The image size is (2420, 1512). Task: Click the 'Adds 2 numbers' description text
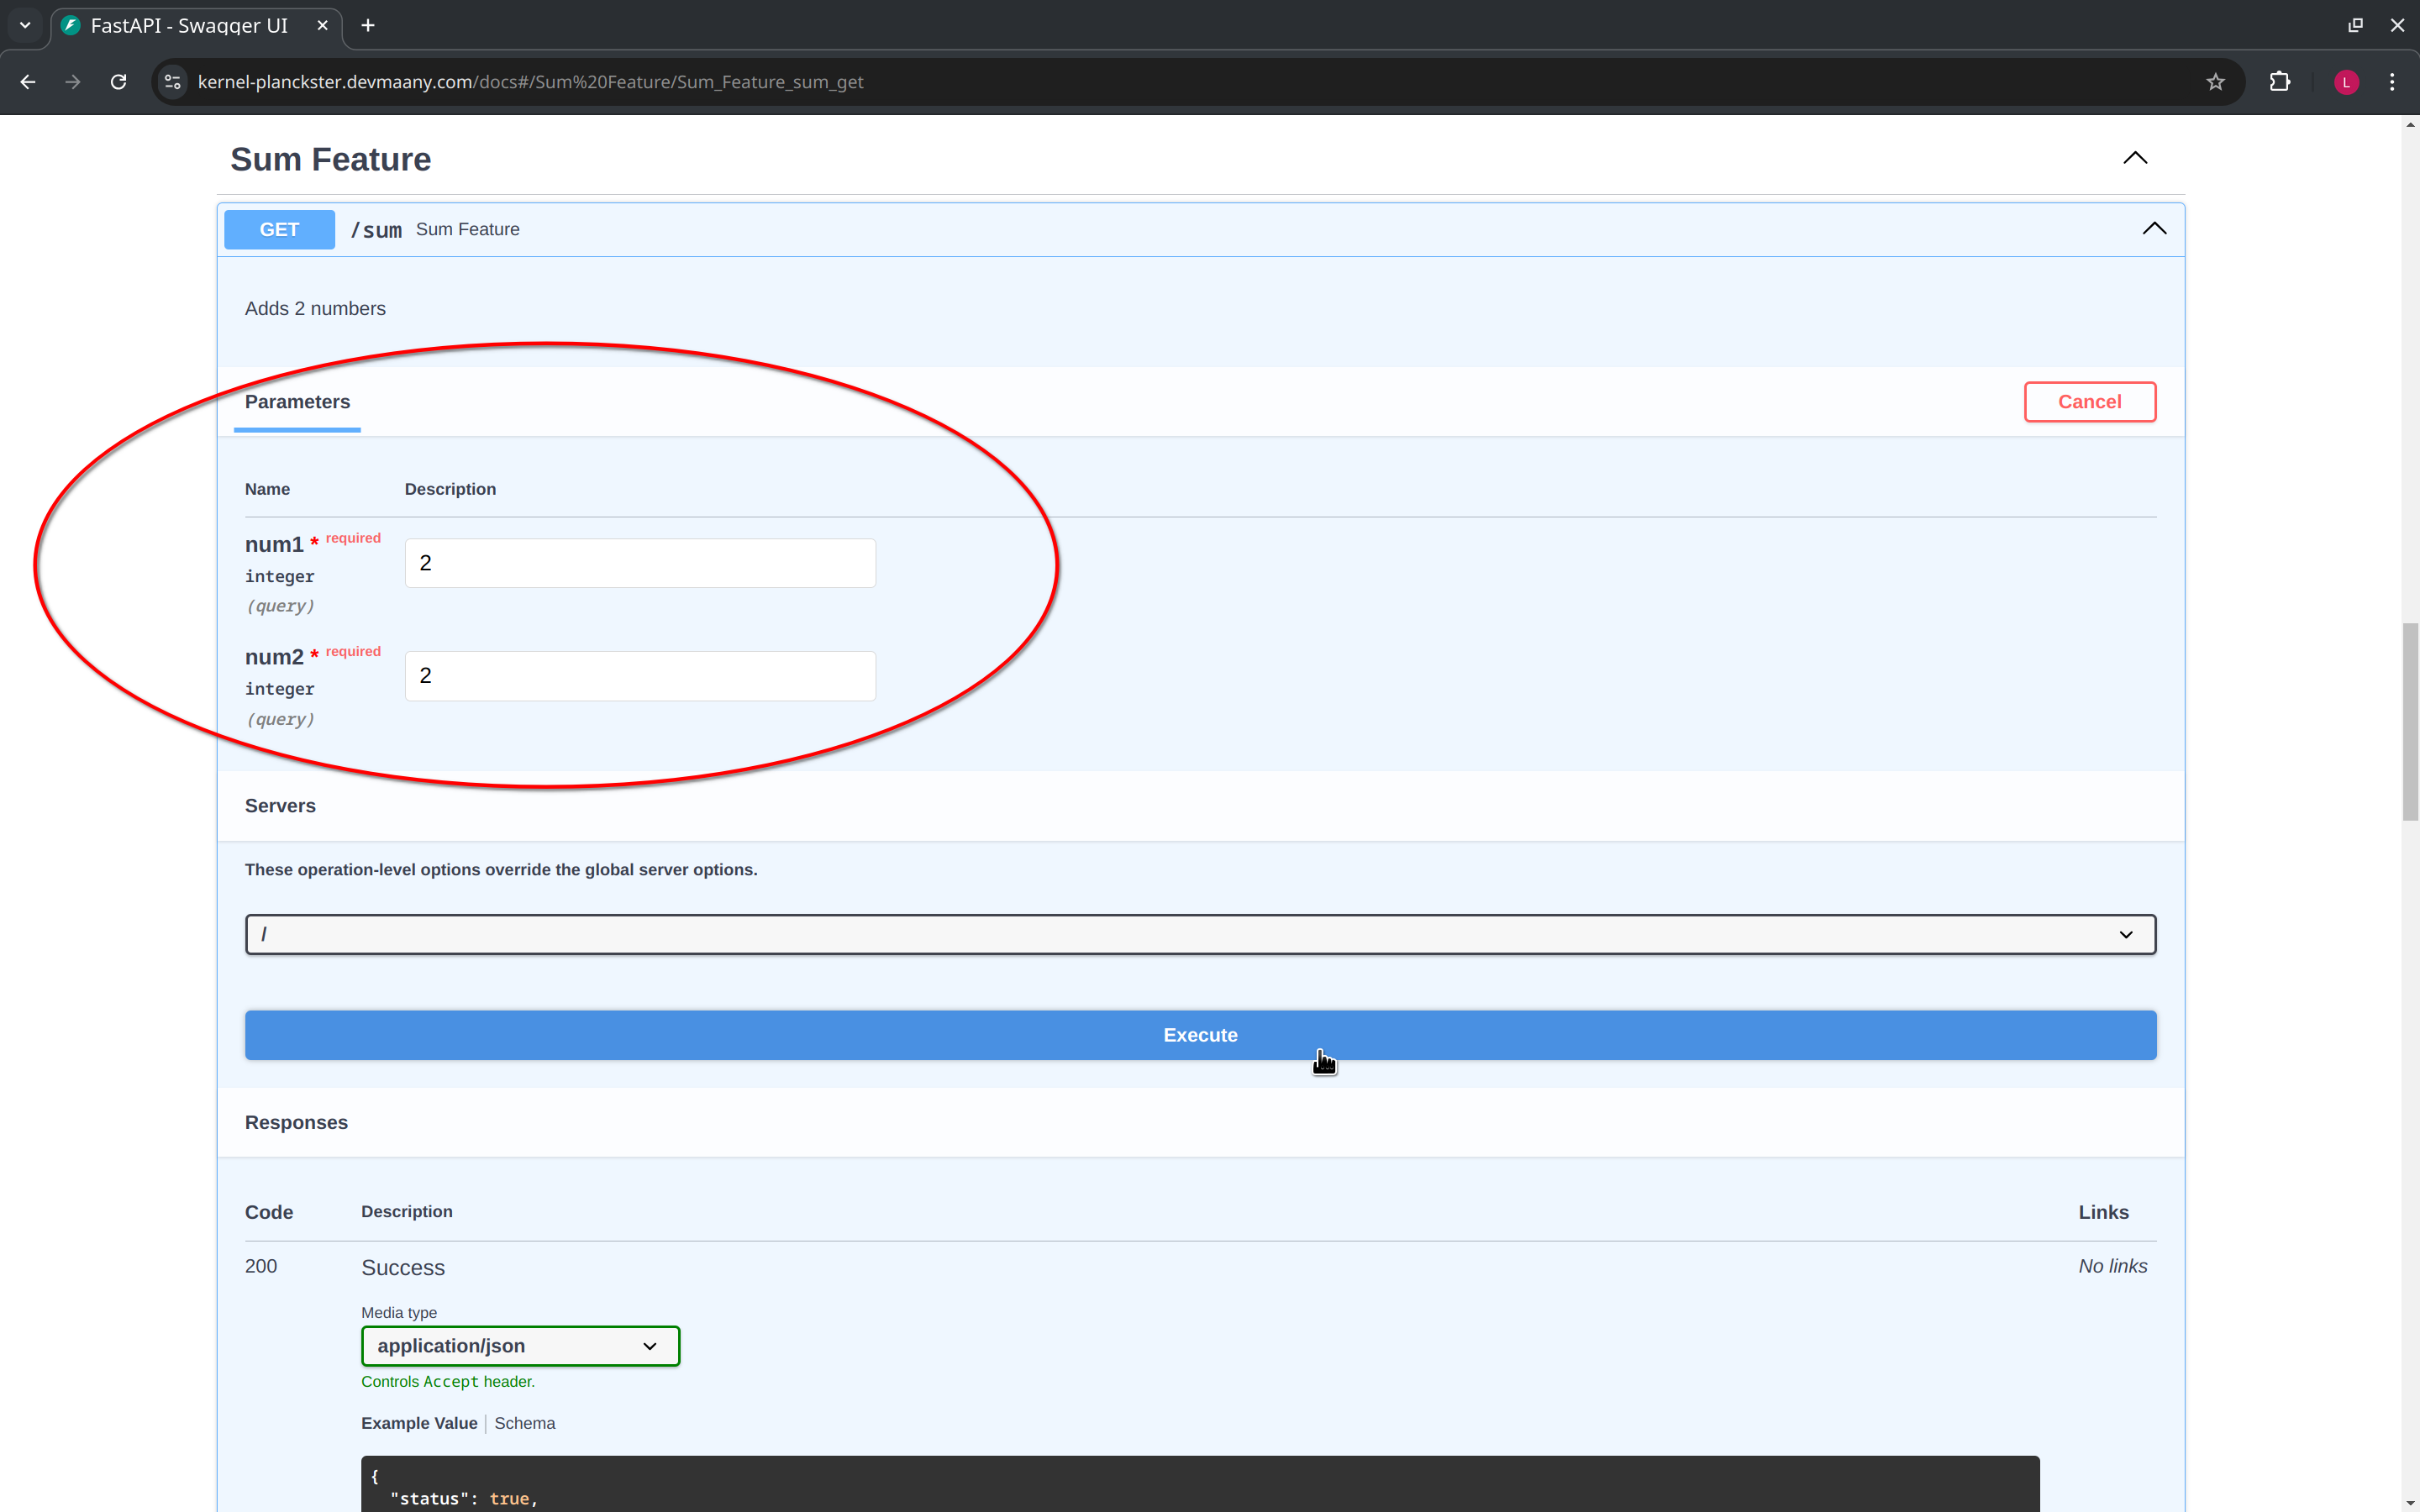tap(315, 309)
